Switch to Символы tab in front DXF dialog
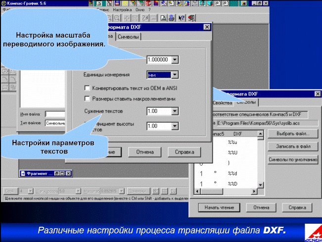The width and height of the screenshot is (322, 242). coord(128,37)
